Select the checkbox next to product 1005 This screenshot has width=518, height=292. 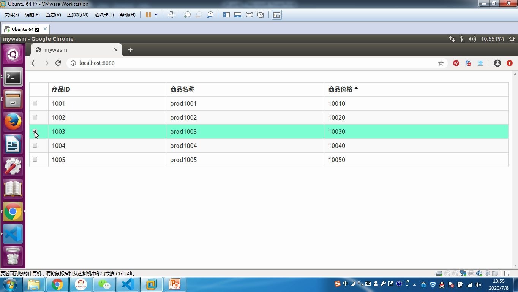(35, 159)
